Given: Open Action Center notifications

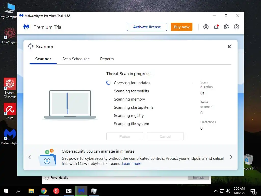Looking at the screenshot, I should pyautogui.click(x=253, y=191).
